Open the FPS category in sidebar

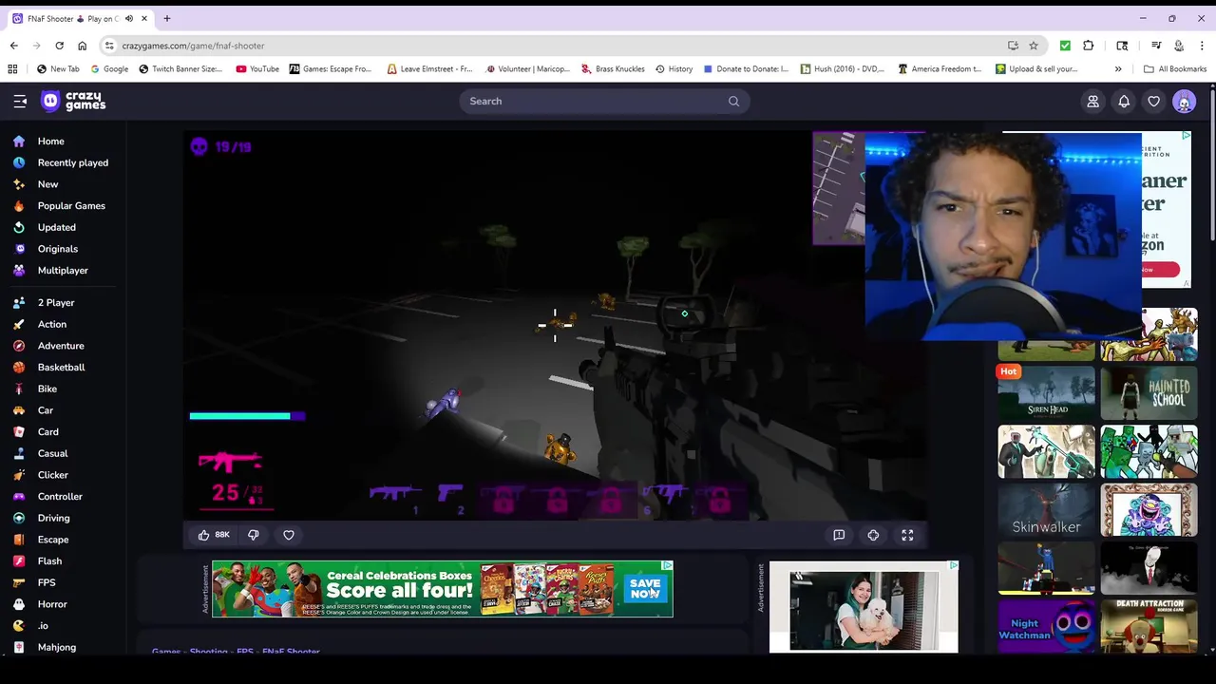point(47,582)
